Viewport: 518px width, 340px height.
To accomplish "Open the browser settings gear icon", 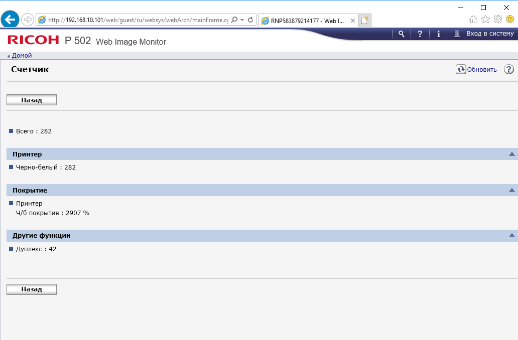I will 497,20.
